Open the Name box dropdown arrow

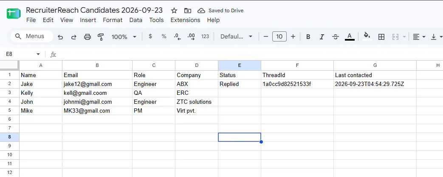click(38, 54)
